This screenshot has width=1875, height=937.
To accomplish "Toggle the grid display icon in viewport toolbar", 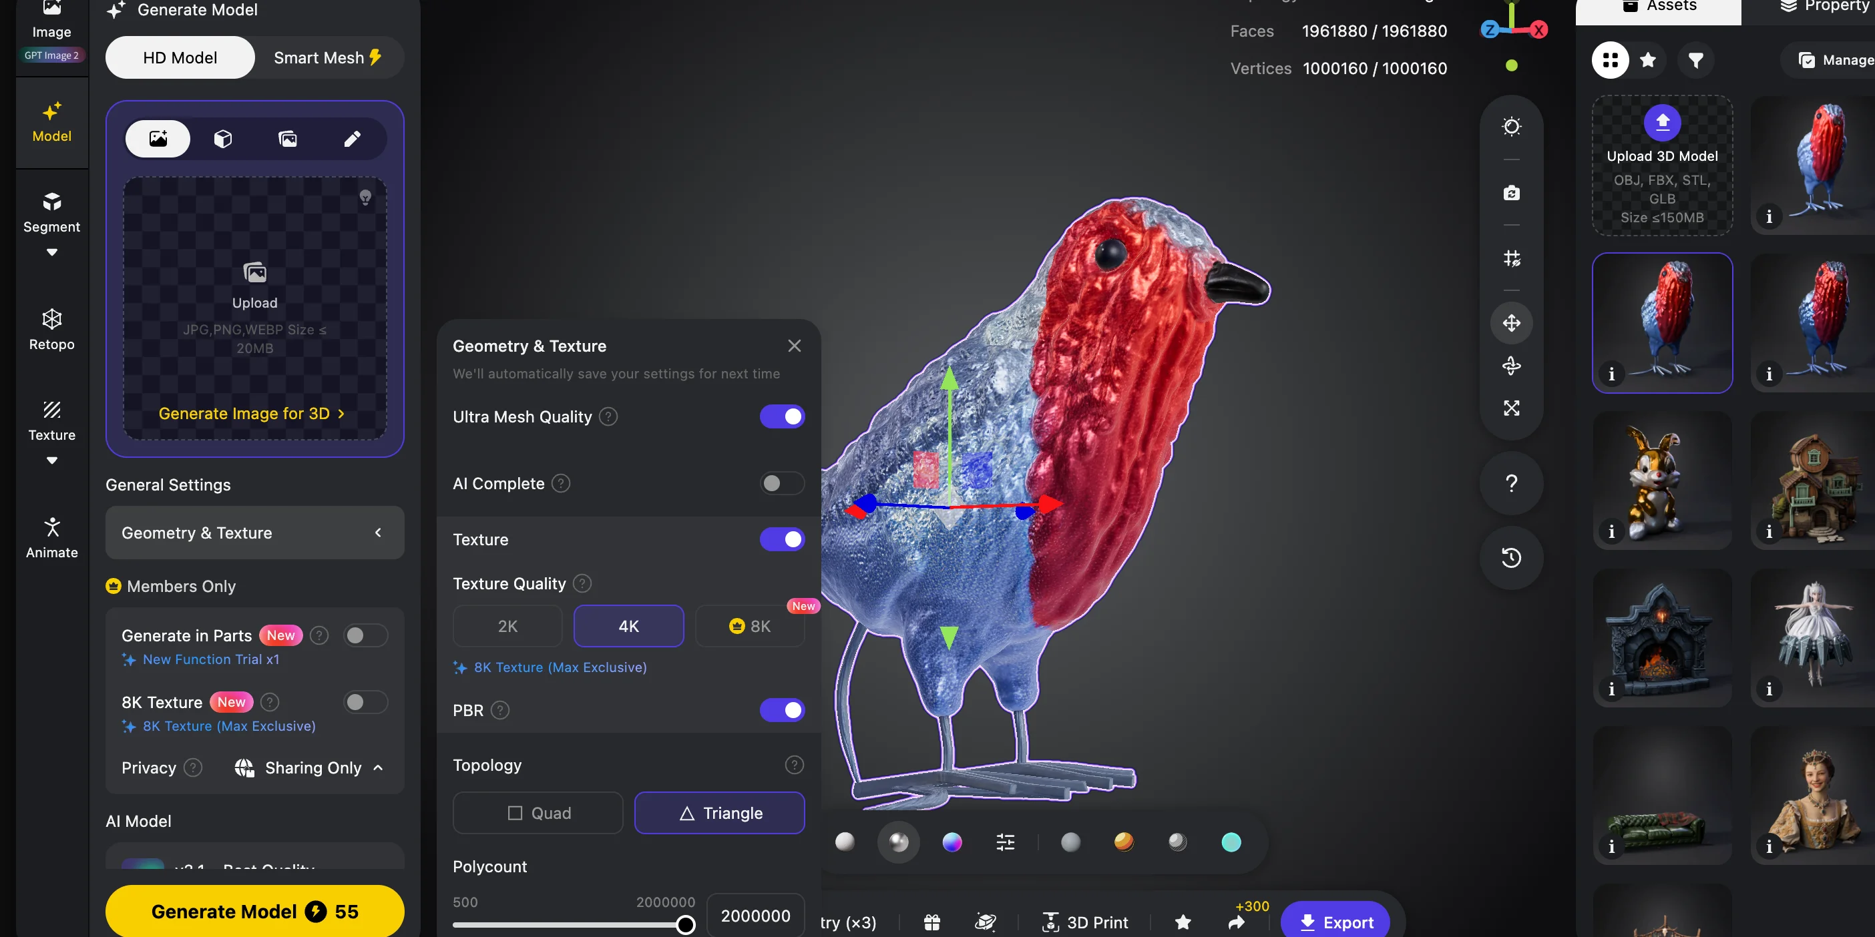I will pyautogui.click(x=1512, y=258).
